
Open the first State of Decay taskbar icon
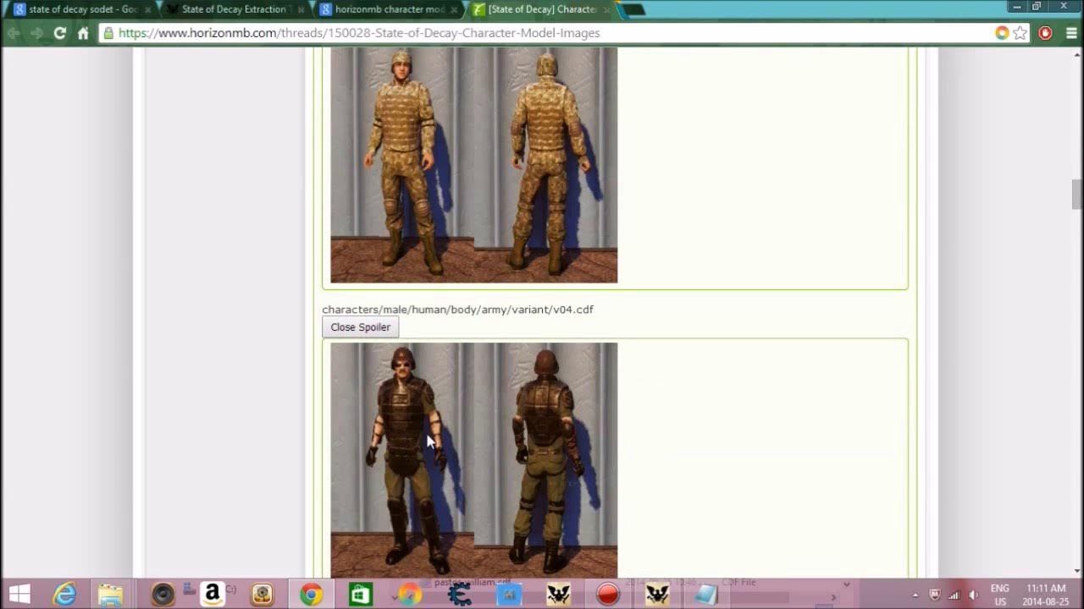pyautogui.click(x=558, y=595)
